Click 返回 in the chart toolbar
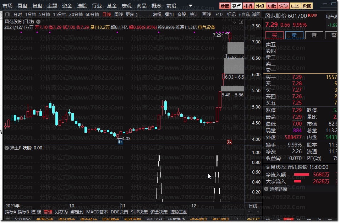 point(256,15)
